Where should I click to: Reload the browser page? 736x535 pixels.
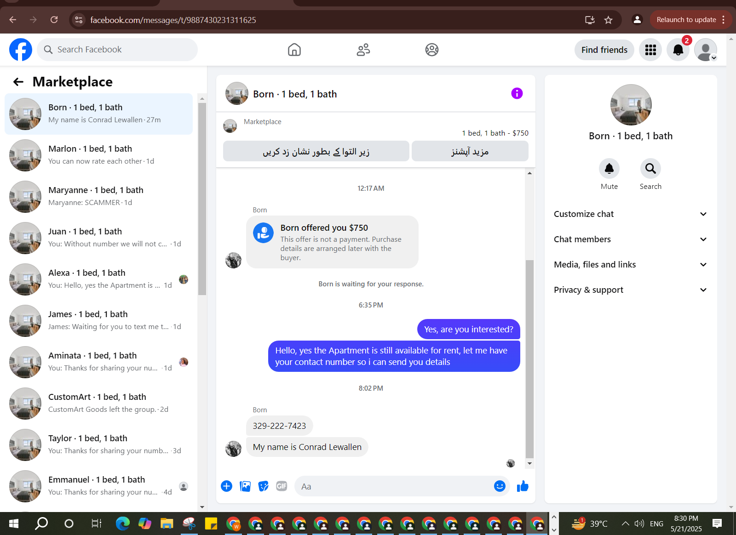pyautogui.click(x=54, y=20)
